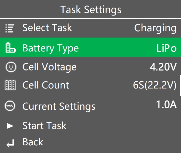
Task: Open the Current Settings label
Action: tap(59, 107)
